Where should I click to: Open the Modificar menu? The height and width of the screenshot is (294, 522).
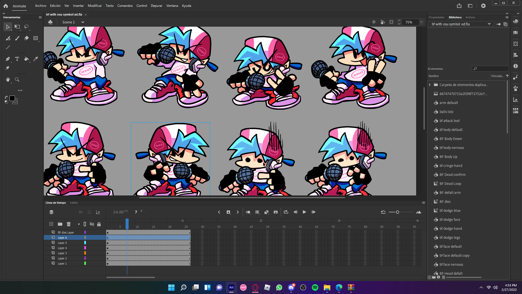point(95,5)
